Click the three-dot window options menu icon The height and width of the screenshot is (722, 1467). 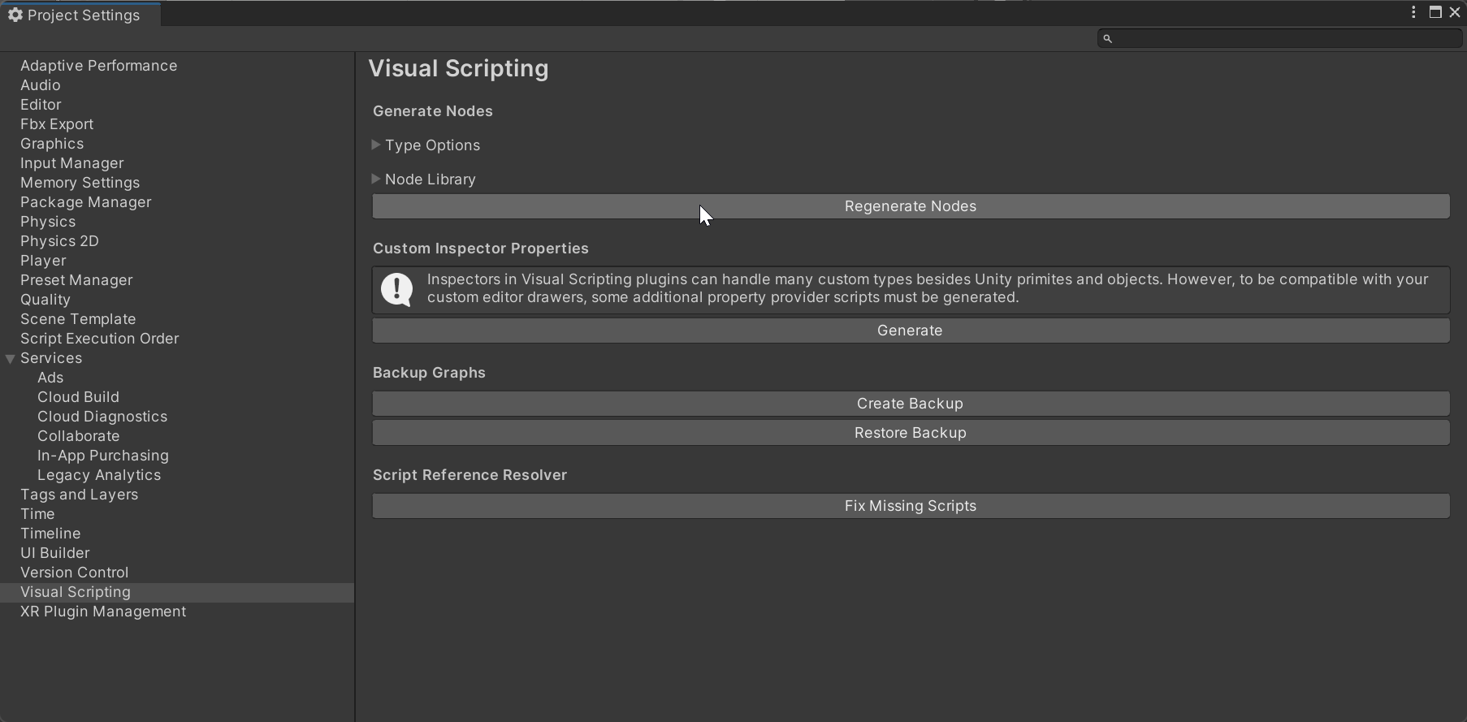coord(1413,12)
